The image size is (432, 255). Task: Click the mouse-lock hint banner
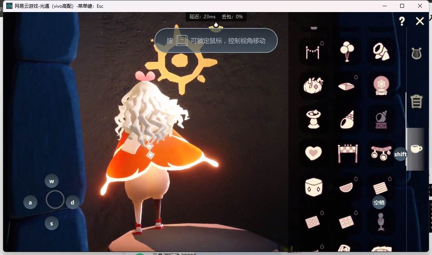pos(216,40)
